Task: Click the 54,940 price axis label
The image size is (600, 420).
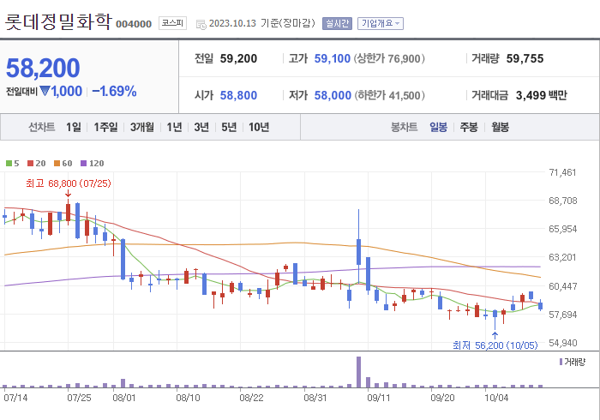Action: (563, 343)
